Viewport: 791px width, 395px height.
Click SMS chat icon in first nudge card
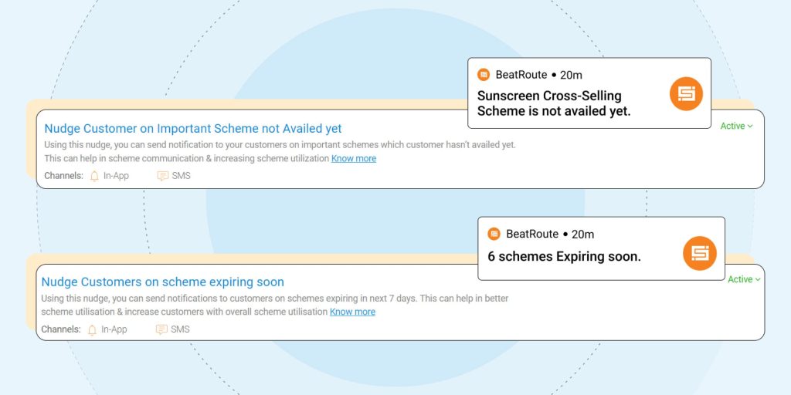pyautogui.click(x=162, y=176)
